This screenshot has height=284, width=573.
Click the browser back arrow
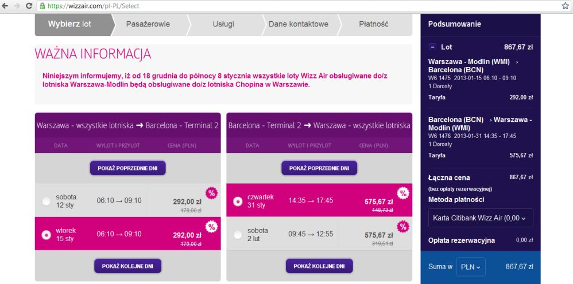click(x=5, y=6)
